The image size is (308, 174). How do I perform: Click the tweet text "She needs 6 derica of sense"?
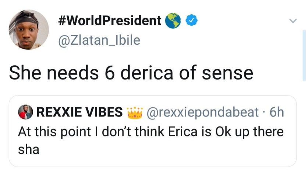[131, 73]
